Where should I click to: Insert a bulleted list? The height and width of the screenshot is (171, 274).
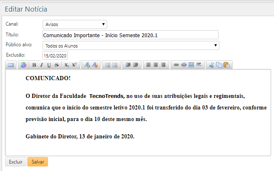point(115,65)
